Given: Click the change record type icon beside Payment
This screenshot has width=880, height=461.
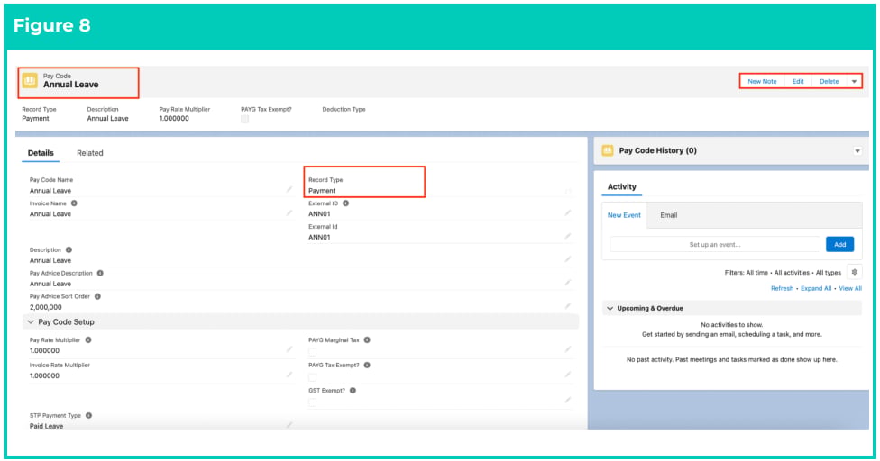Looking at the screenshot, I should (568, 191).
